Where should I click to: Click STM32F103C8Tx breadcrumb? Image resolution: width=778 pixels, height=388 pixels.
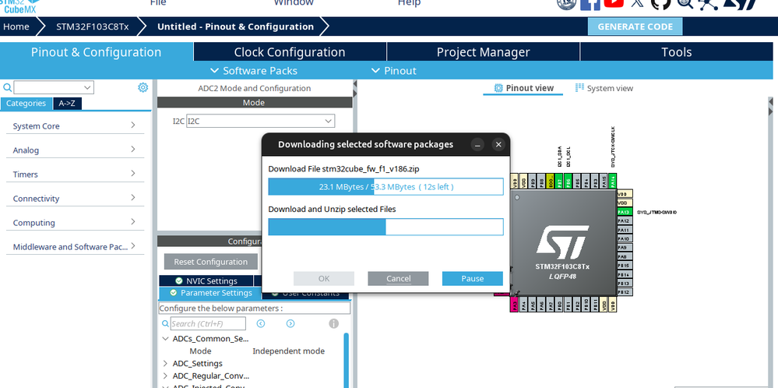93,26
